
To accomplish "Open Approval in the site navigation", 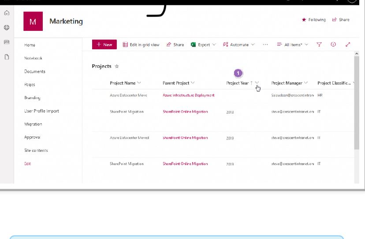I will tap(32, 137).
